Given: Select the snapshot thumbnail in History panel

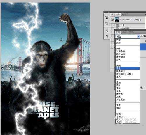Looking at the screenshot, I should 117,19.
